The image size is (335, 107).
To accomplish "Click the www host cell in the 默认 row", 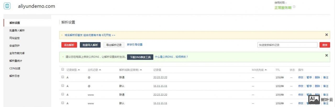I will click(x=91, y=103).
